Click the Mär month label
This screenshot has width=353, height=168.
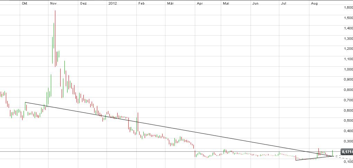pos(170,3)
